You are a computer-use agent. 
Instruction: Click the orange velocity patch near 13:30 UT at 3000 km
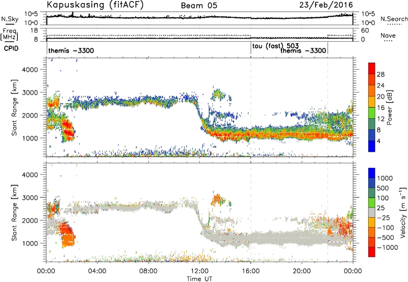(x=217, y=200)
